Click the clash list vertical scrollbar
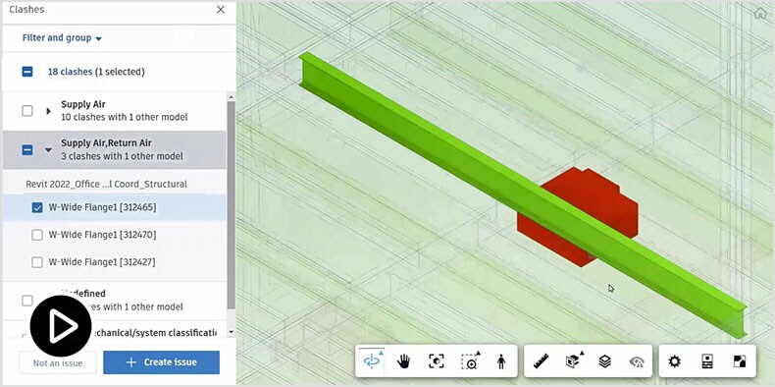Viewport: 775px width, 387px height. coord(231,204)
